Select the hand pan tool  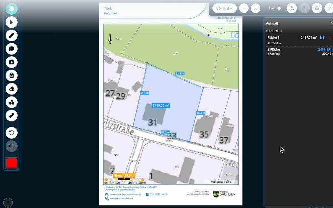[11, 9]
